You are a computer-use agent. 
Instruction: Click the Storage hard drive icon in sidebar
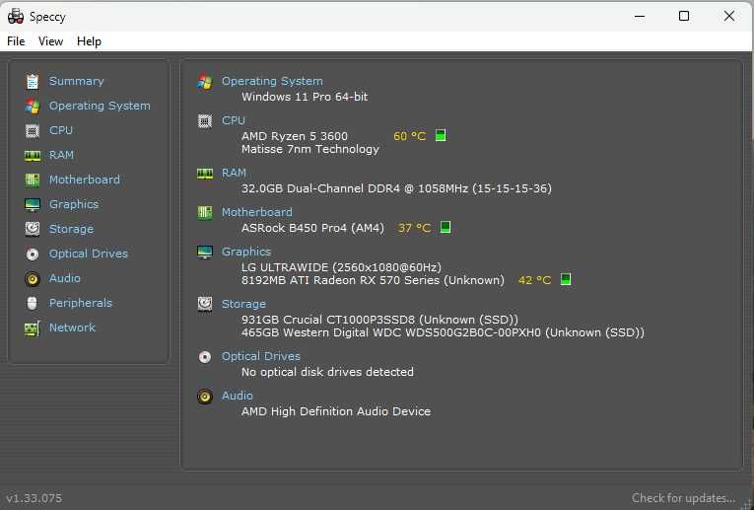point(33,229)
